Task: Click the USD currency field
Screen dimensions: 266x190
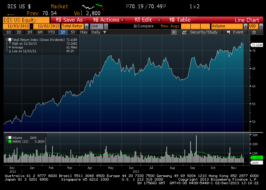Action: [x=253, y=26]
